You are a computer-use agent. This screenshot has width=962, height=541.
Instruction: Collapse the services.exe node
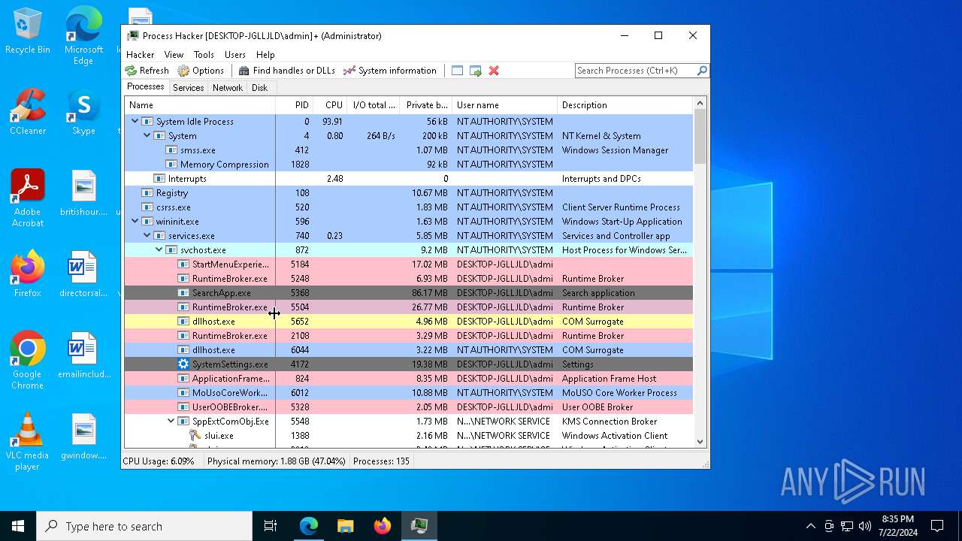147,235
